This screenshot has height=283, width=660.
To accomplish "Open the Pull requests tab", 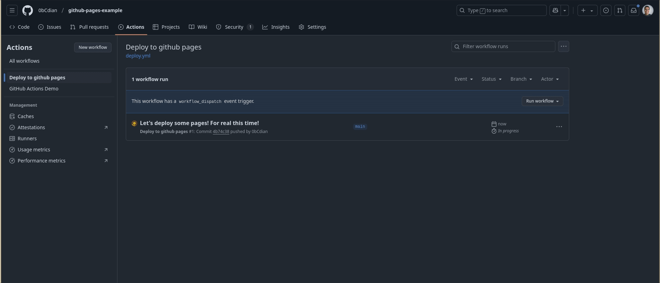I will coord(89,27).
